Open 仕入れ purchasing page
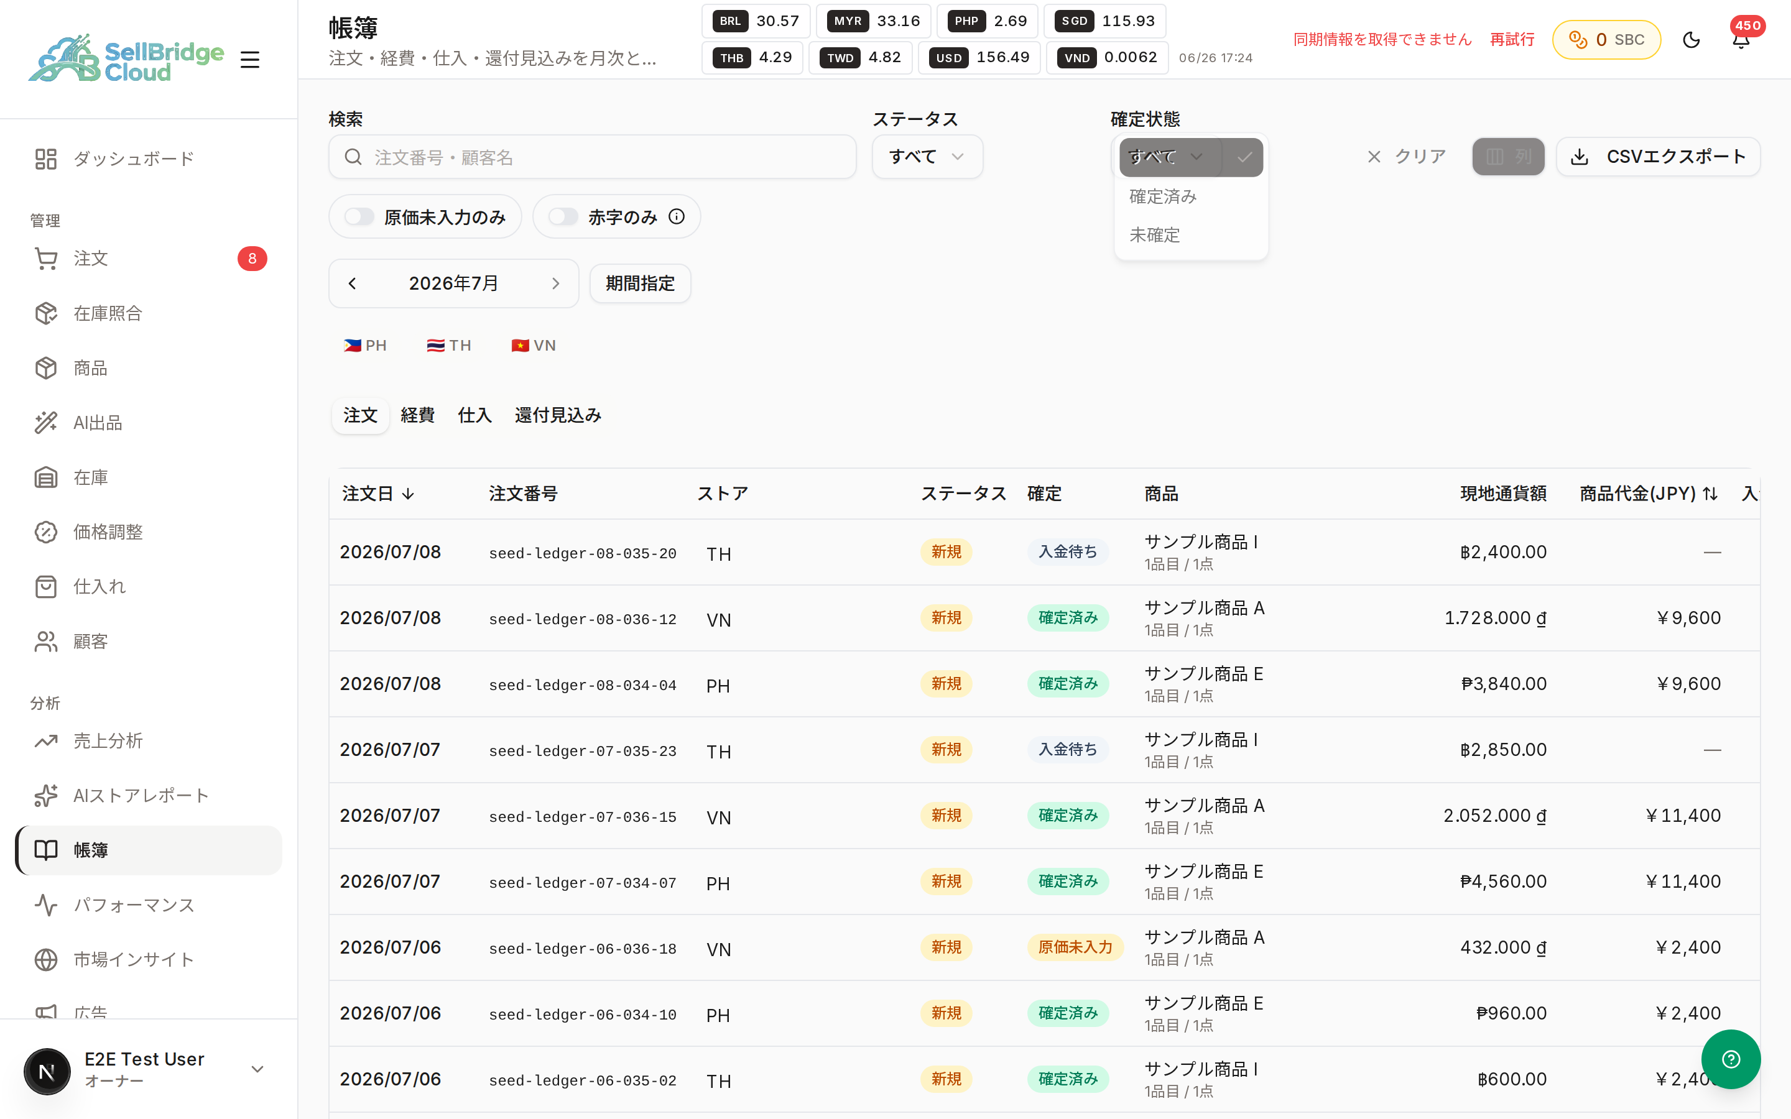The width and height of the screenshot is (1791, 1119). coord(148,587)
